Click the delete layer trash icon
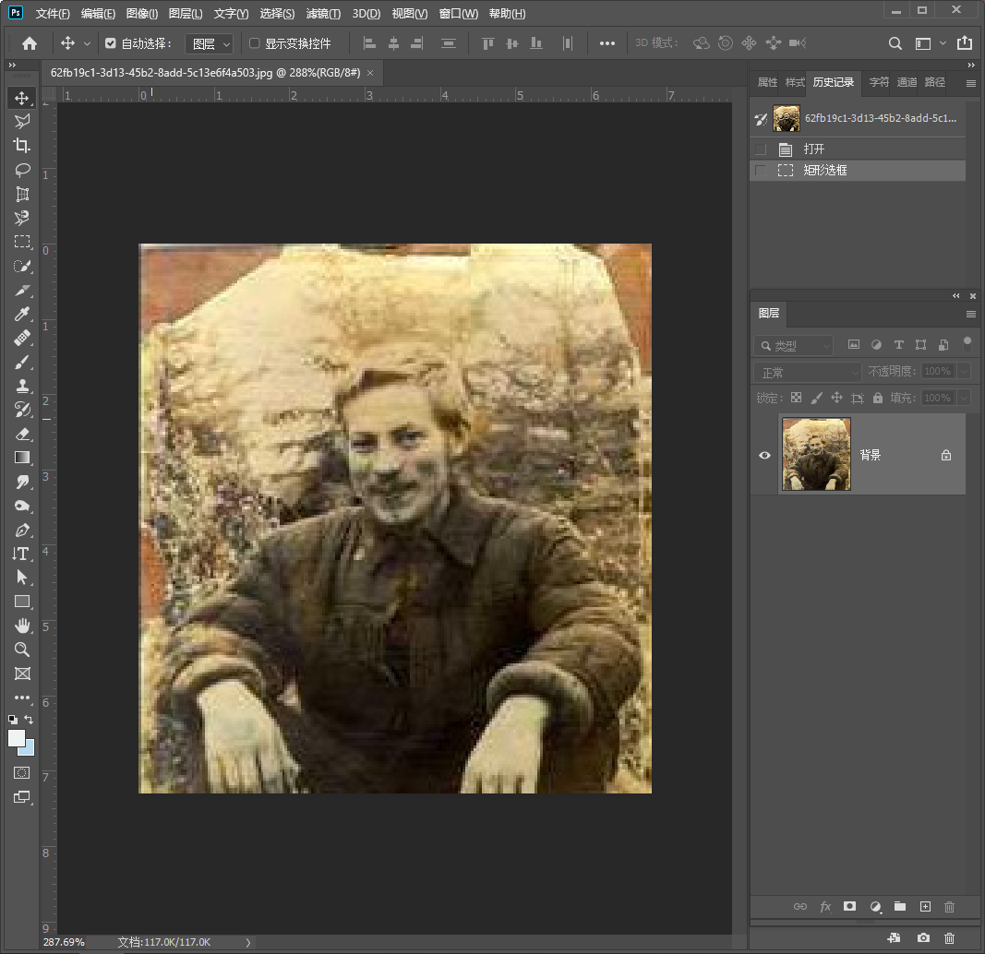 [x=949, y=907]
